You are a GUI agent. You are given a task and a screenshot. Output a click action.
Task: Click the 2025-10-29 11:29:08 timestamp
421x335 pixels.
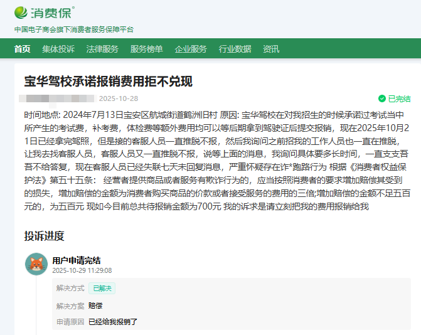pos(82,270)
